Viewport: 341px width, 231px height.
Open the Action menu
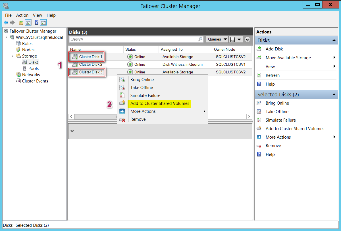click(22, 15)
